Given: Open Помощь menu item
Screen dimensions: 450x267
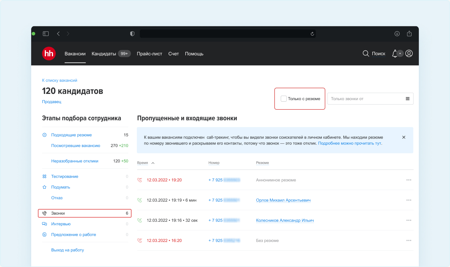Looking at the screenshot, I should click(194, 54).
